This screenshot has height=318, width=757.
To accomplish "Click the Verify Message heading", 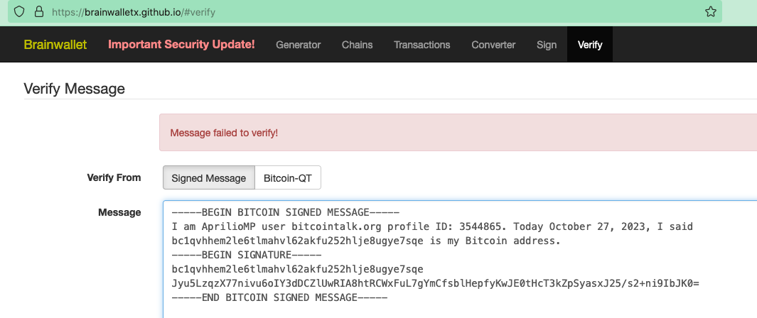I will point(75,89).
